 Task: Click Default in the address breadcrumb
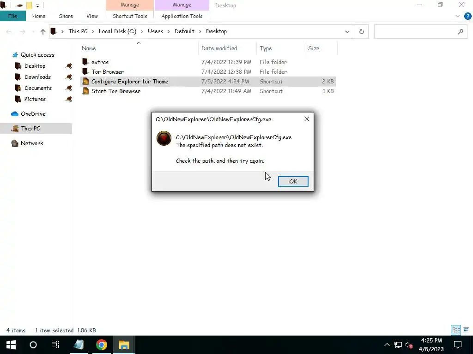pyautogui.click(x=184, y=31)
